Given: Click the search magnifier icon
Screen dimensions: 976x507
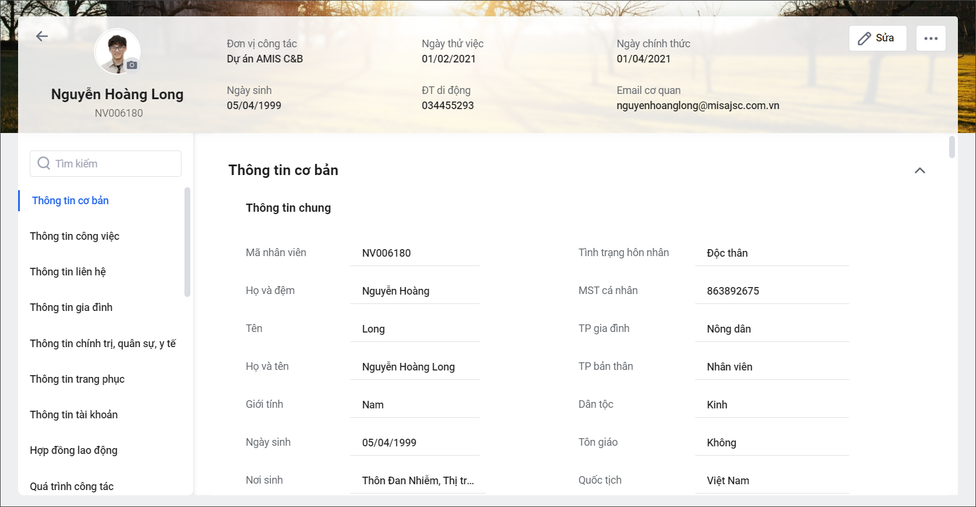Looking at the screenshot, I should 44,163.
